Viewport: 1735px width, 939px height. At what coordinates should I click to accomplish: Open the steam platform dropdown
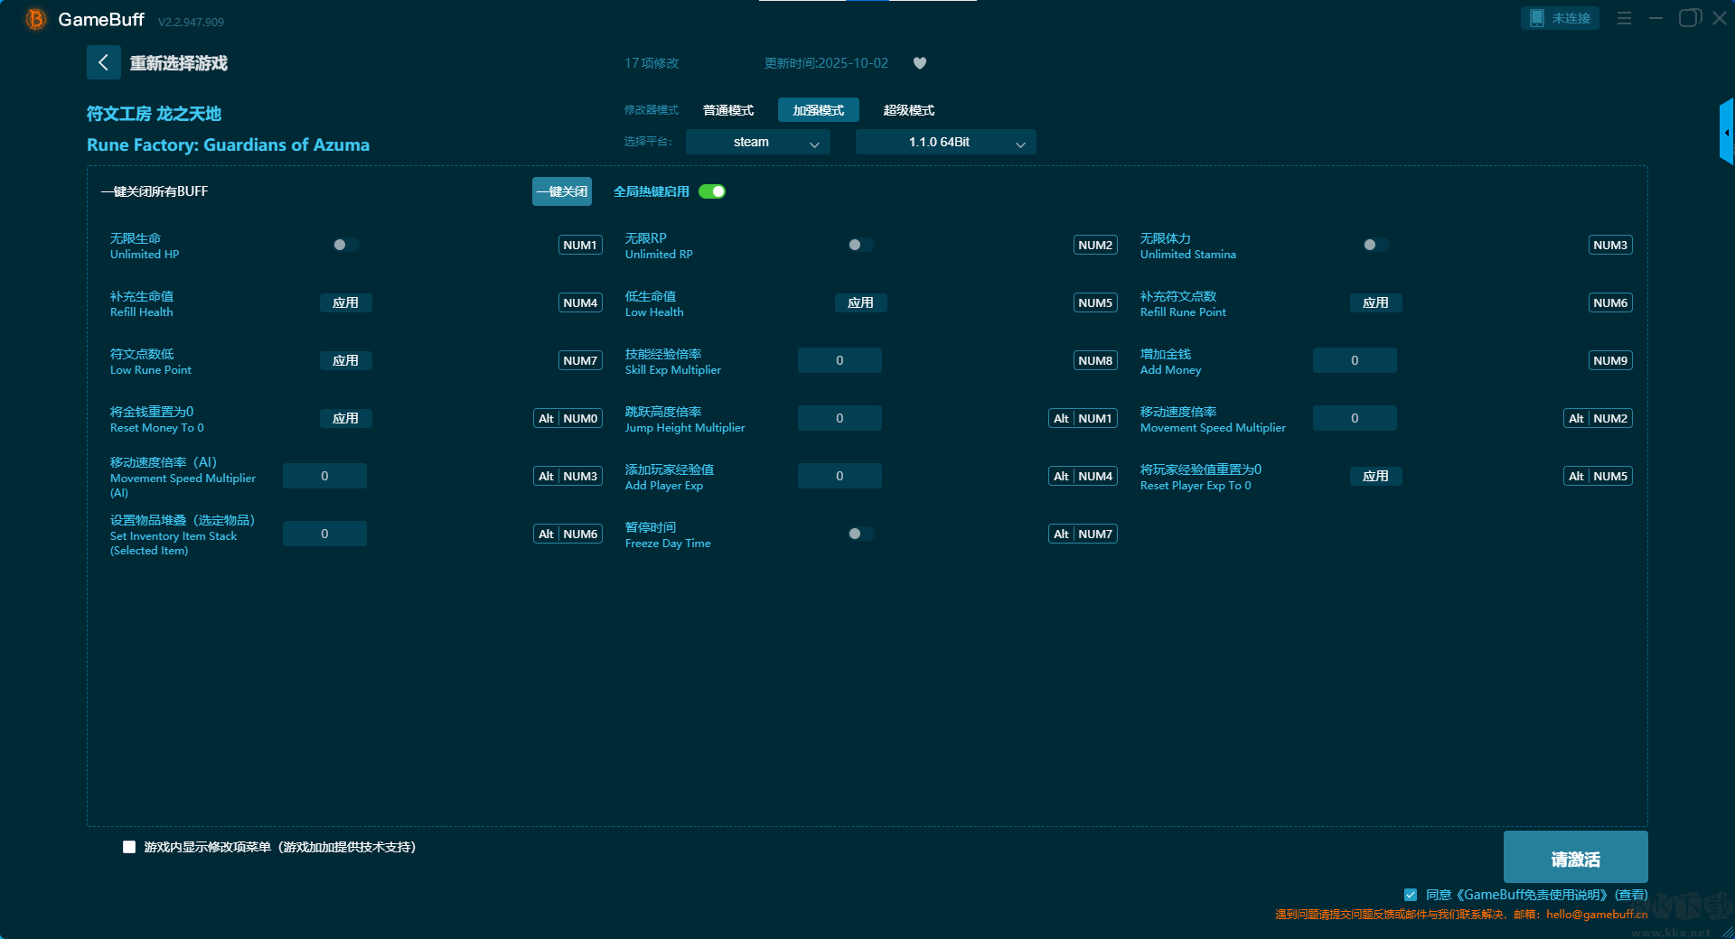(757, 142)
